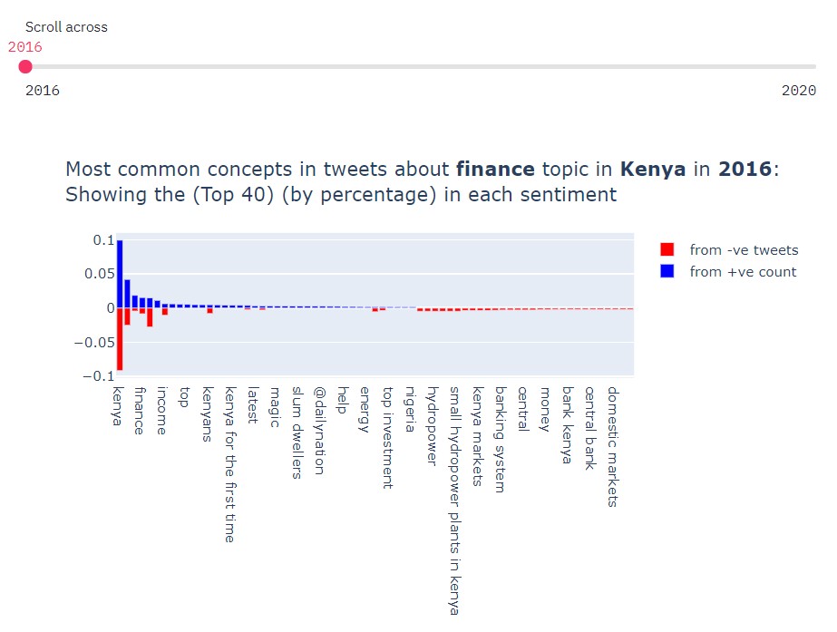837x632 pixels.
Task: Click the 'hydropower' x-axis label
Action: coord(433,424)
